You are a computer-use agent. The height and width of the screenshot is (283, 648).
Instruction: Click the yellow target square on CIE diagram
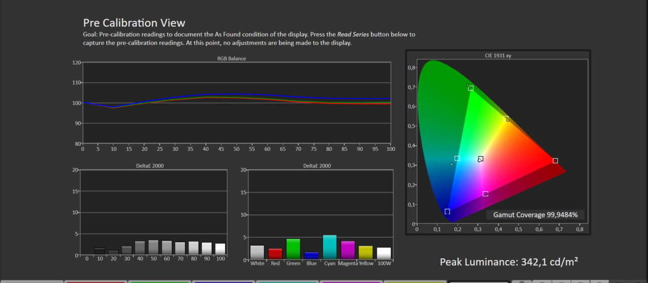pyautogui.click(x=506, y=118)
